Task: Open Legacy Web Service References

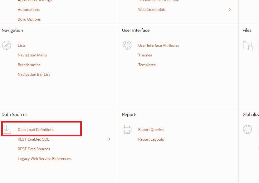Action: coord(44,159)
